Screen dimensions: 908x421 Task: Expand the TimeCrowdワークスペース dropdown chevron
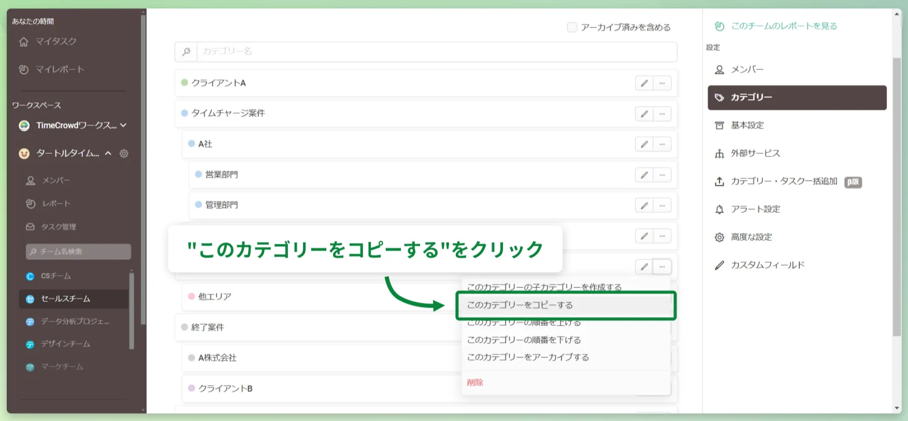(123, 125)
